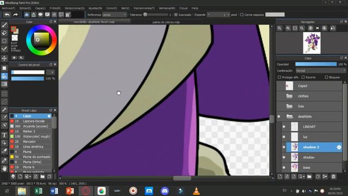This screenshot has width=348, height=196.
Task: Open the add brush dropdown button
Action: [28, 176]
